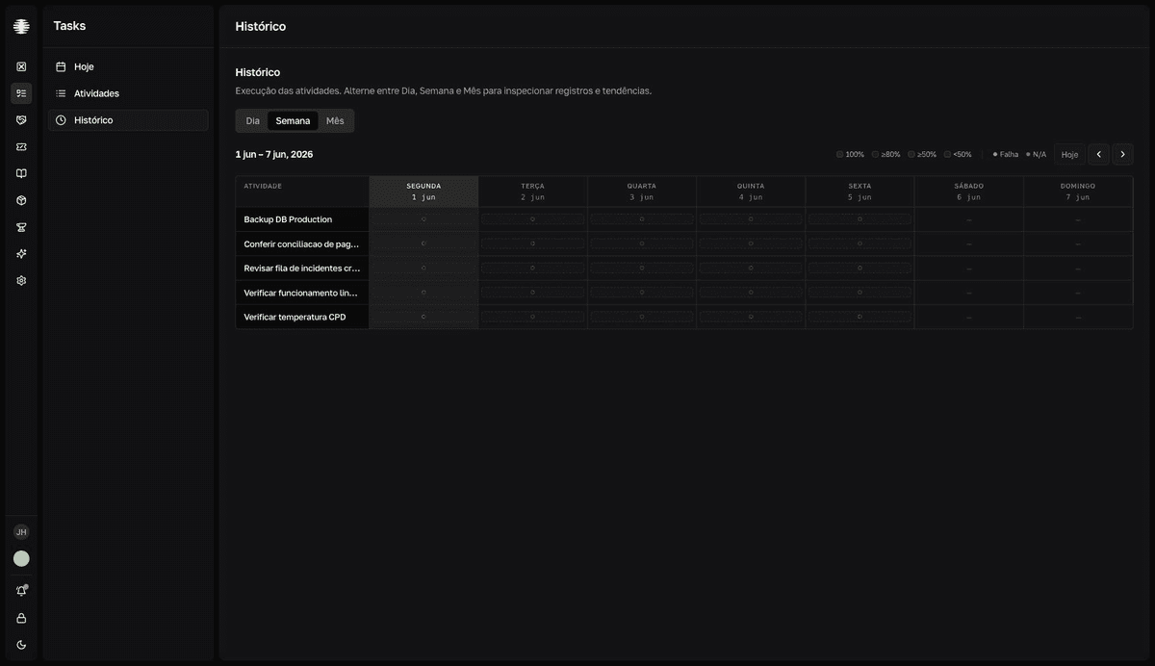Open Verificar funcionamento cell for Segunda

click(x=423, y=293)
